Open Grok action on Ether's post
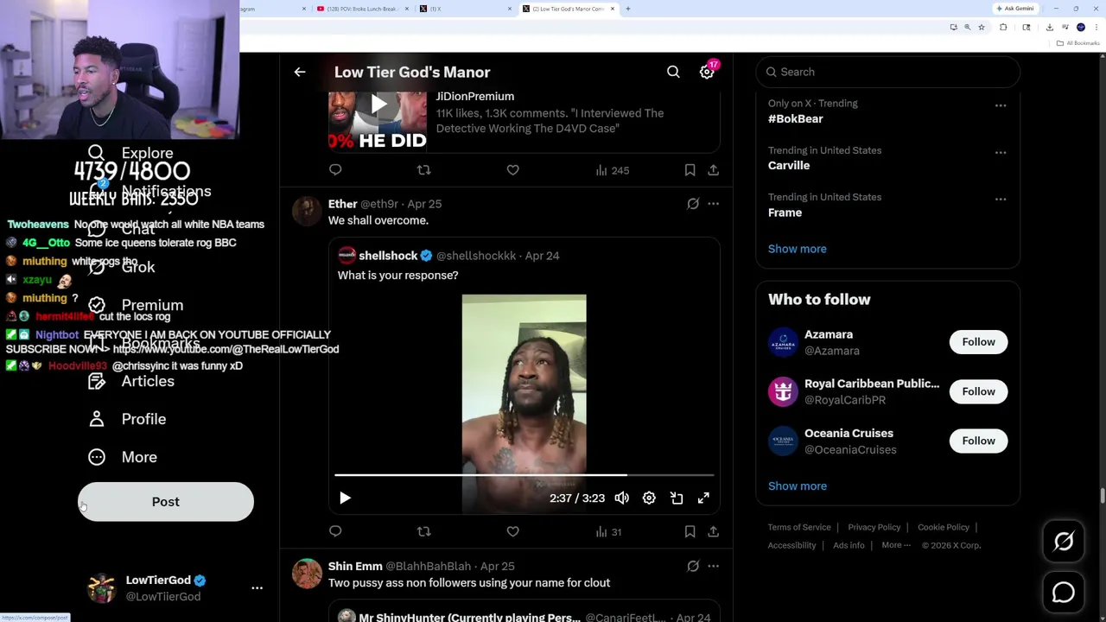1106x622 pixels. pyautogui.click(x=692, y=204)
